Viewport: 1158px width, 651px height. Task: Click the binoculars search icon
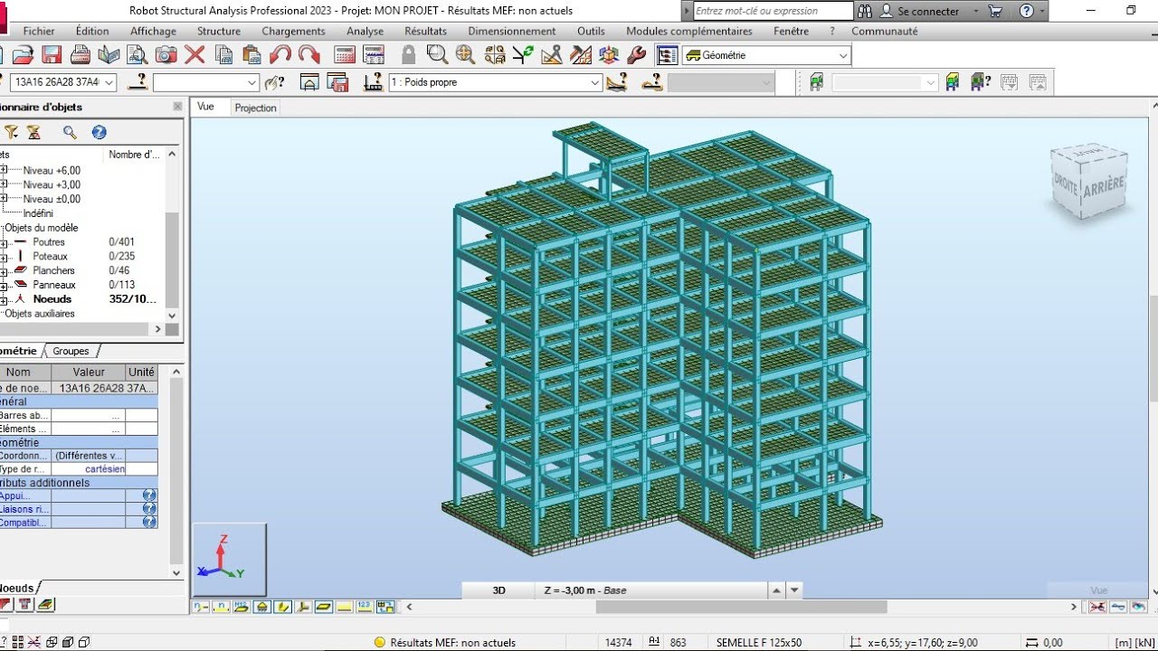865,11
